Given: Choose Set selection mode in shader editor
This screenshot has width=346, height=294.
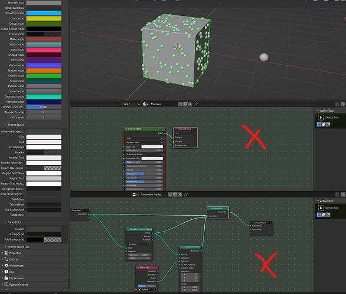Looking at the screenshot, I should (319, 125).
